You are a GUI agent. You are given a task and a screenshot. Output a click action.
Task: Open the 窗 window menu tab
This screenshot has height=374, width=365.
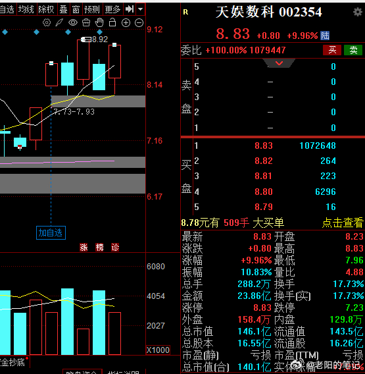[x=76, y=9]
